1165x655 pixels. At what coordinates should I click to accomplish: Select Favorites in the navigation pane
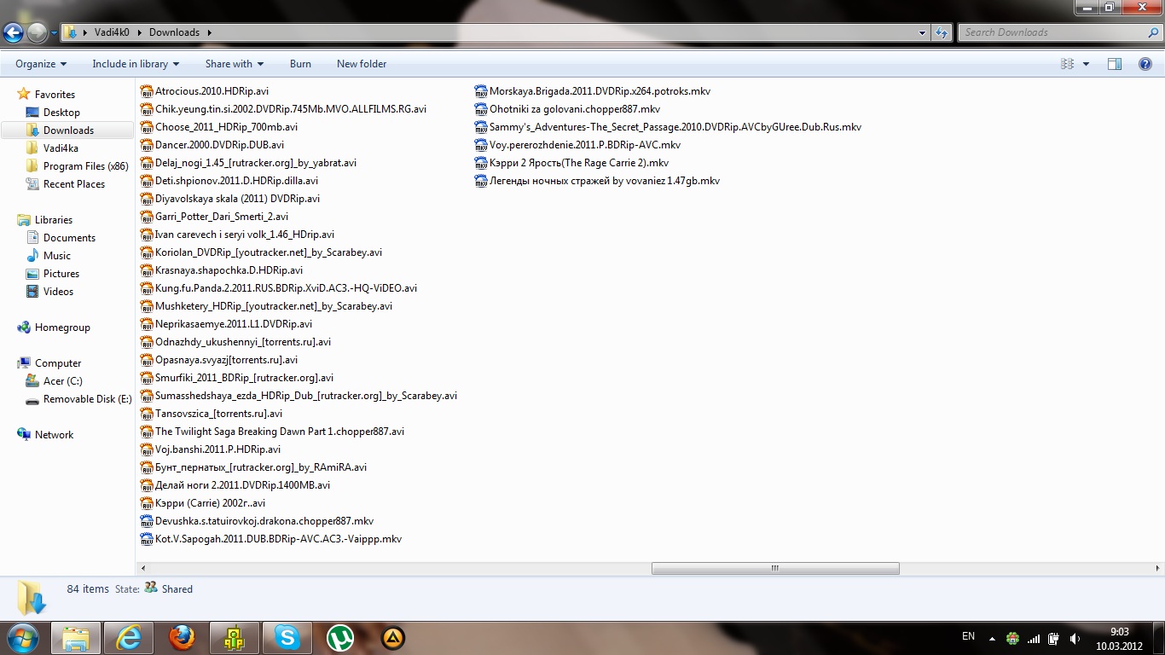coord(55,95)
